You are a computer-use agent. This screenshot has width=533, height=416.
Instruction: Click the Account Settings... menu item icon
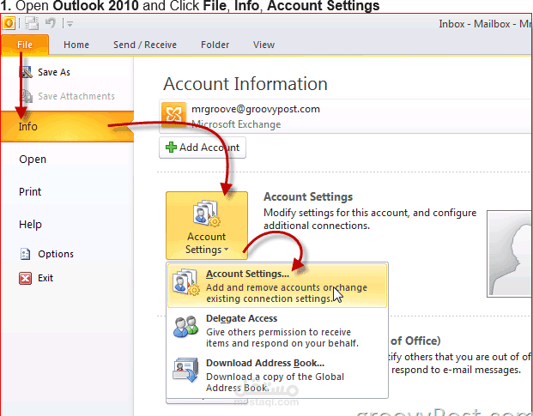pyautogui.click(x=185, y=281)
